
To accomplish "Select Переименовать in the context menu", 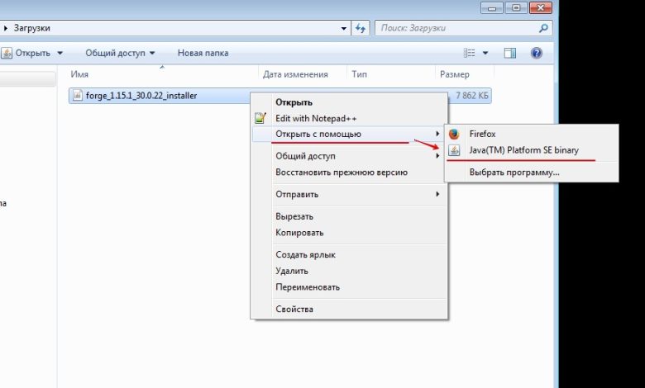I will coord(308,287).
